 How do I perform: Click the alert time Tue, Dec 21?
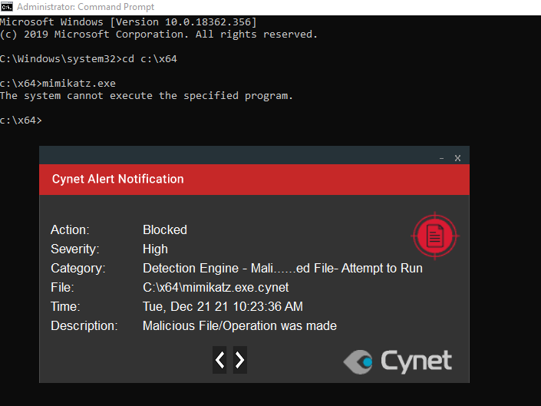coord(223,306)
